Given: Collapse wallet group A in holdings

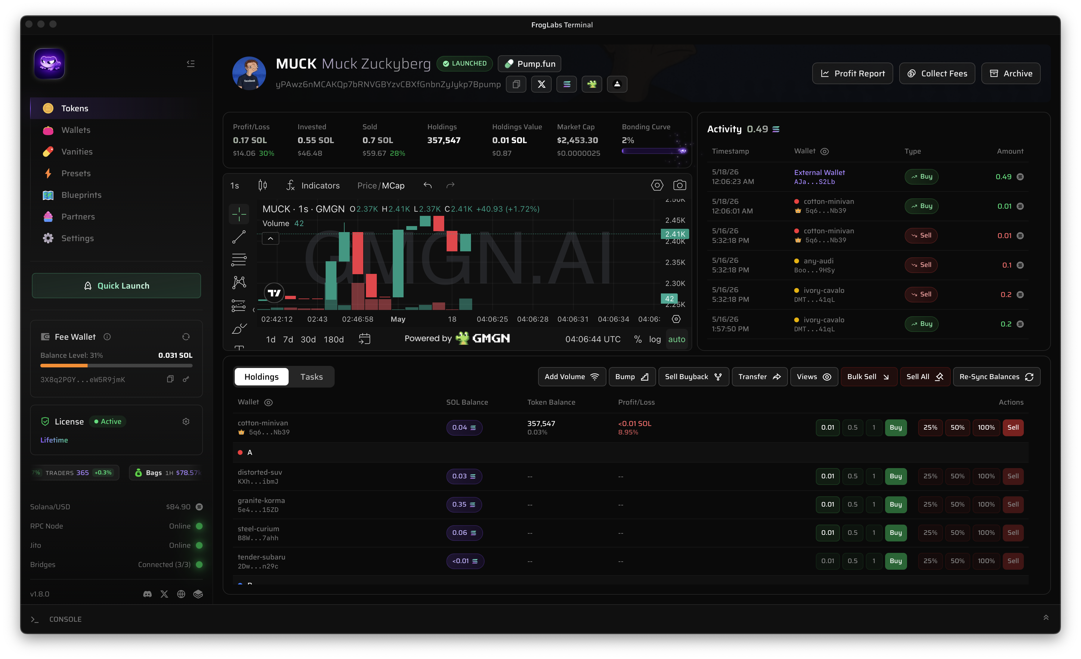Looking at the screenshot, I should [x=630, y=452].
